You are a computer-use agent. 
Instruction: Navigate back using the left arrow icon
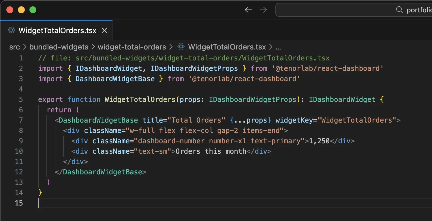point(248,9)
